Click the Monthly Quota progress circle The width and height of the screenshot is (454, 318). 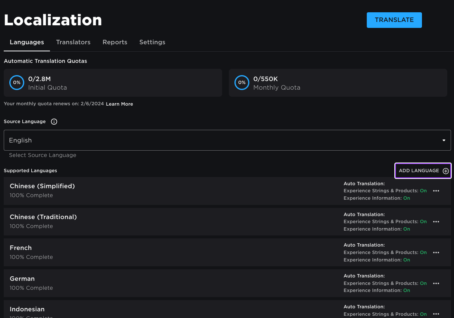pyautogui.click(x=242, y=83)
